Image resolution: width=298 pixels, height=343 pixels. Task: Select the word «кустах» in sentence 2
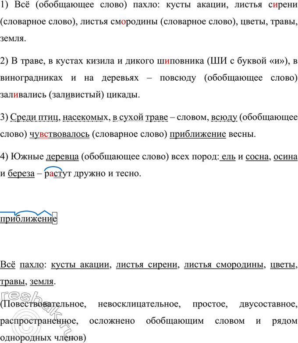tap(69, 61)
